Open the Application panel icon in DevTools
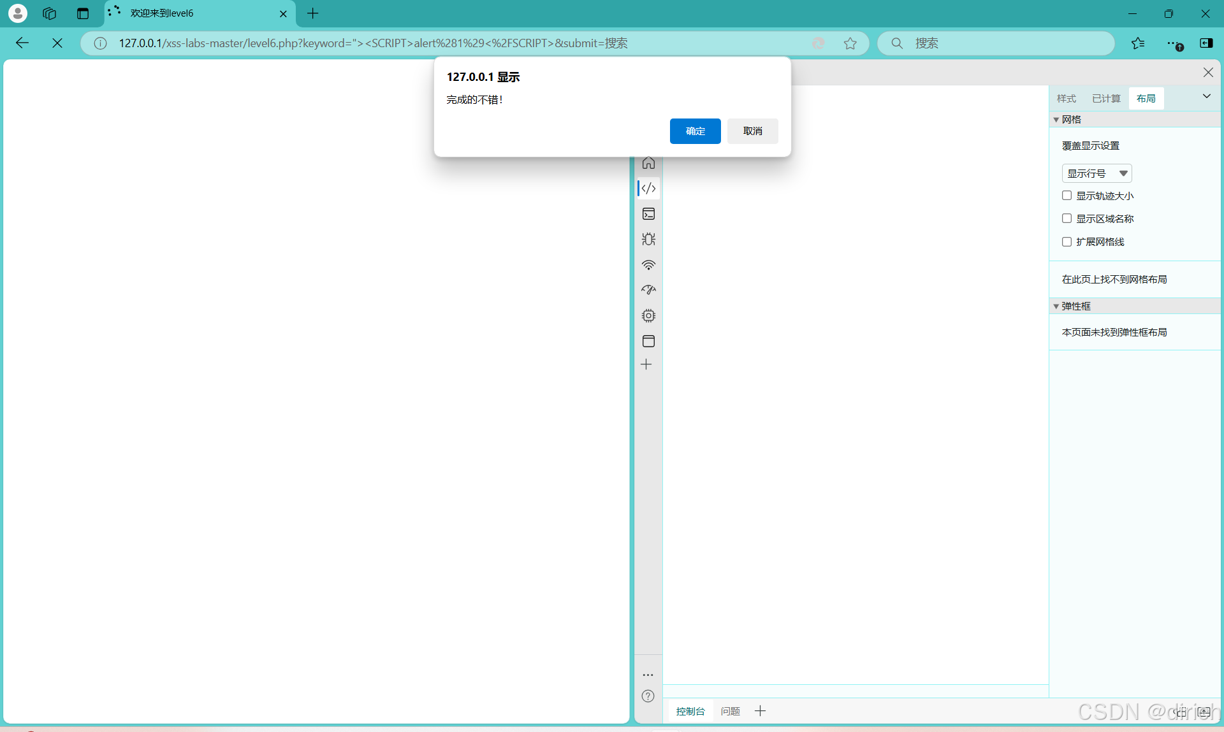 click(648, 341)
